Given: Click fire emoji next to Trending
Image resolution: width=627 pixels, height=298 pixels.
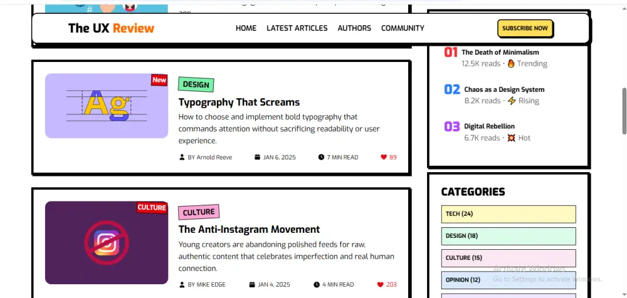Looking at the screenshot, I should click(511, 63).
